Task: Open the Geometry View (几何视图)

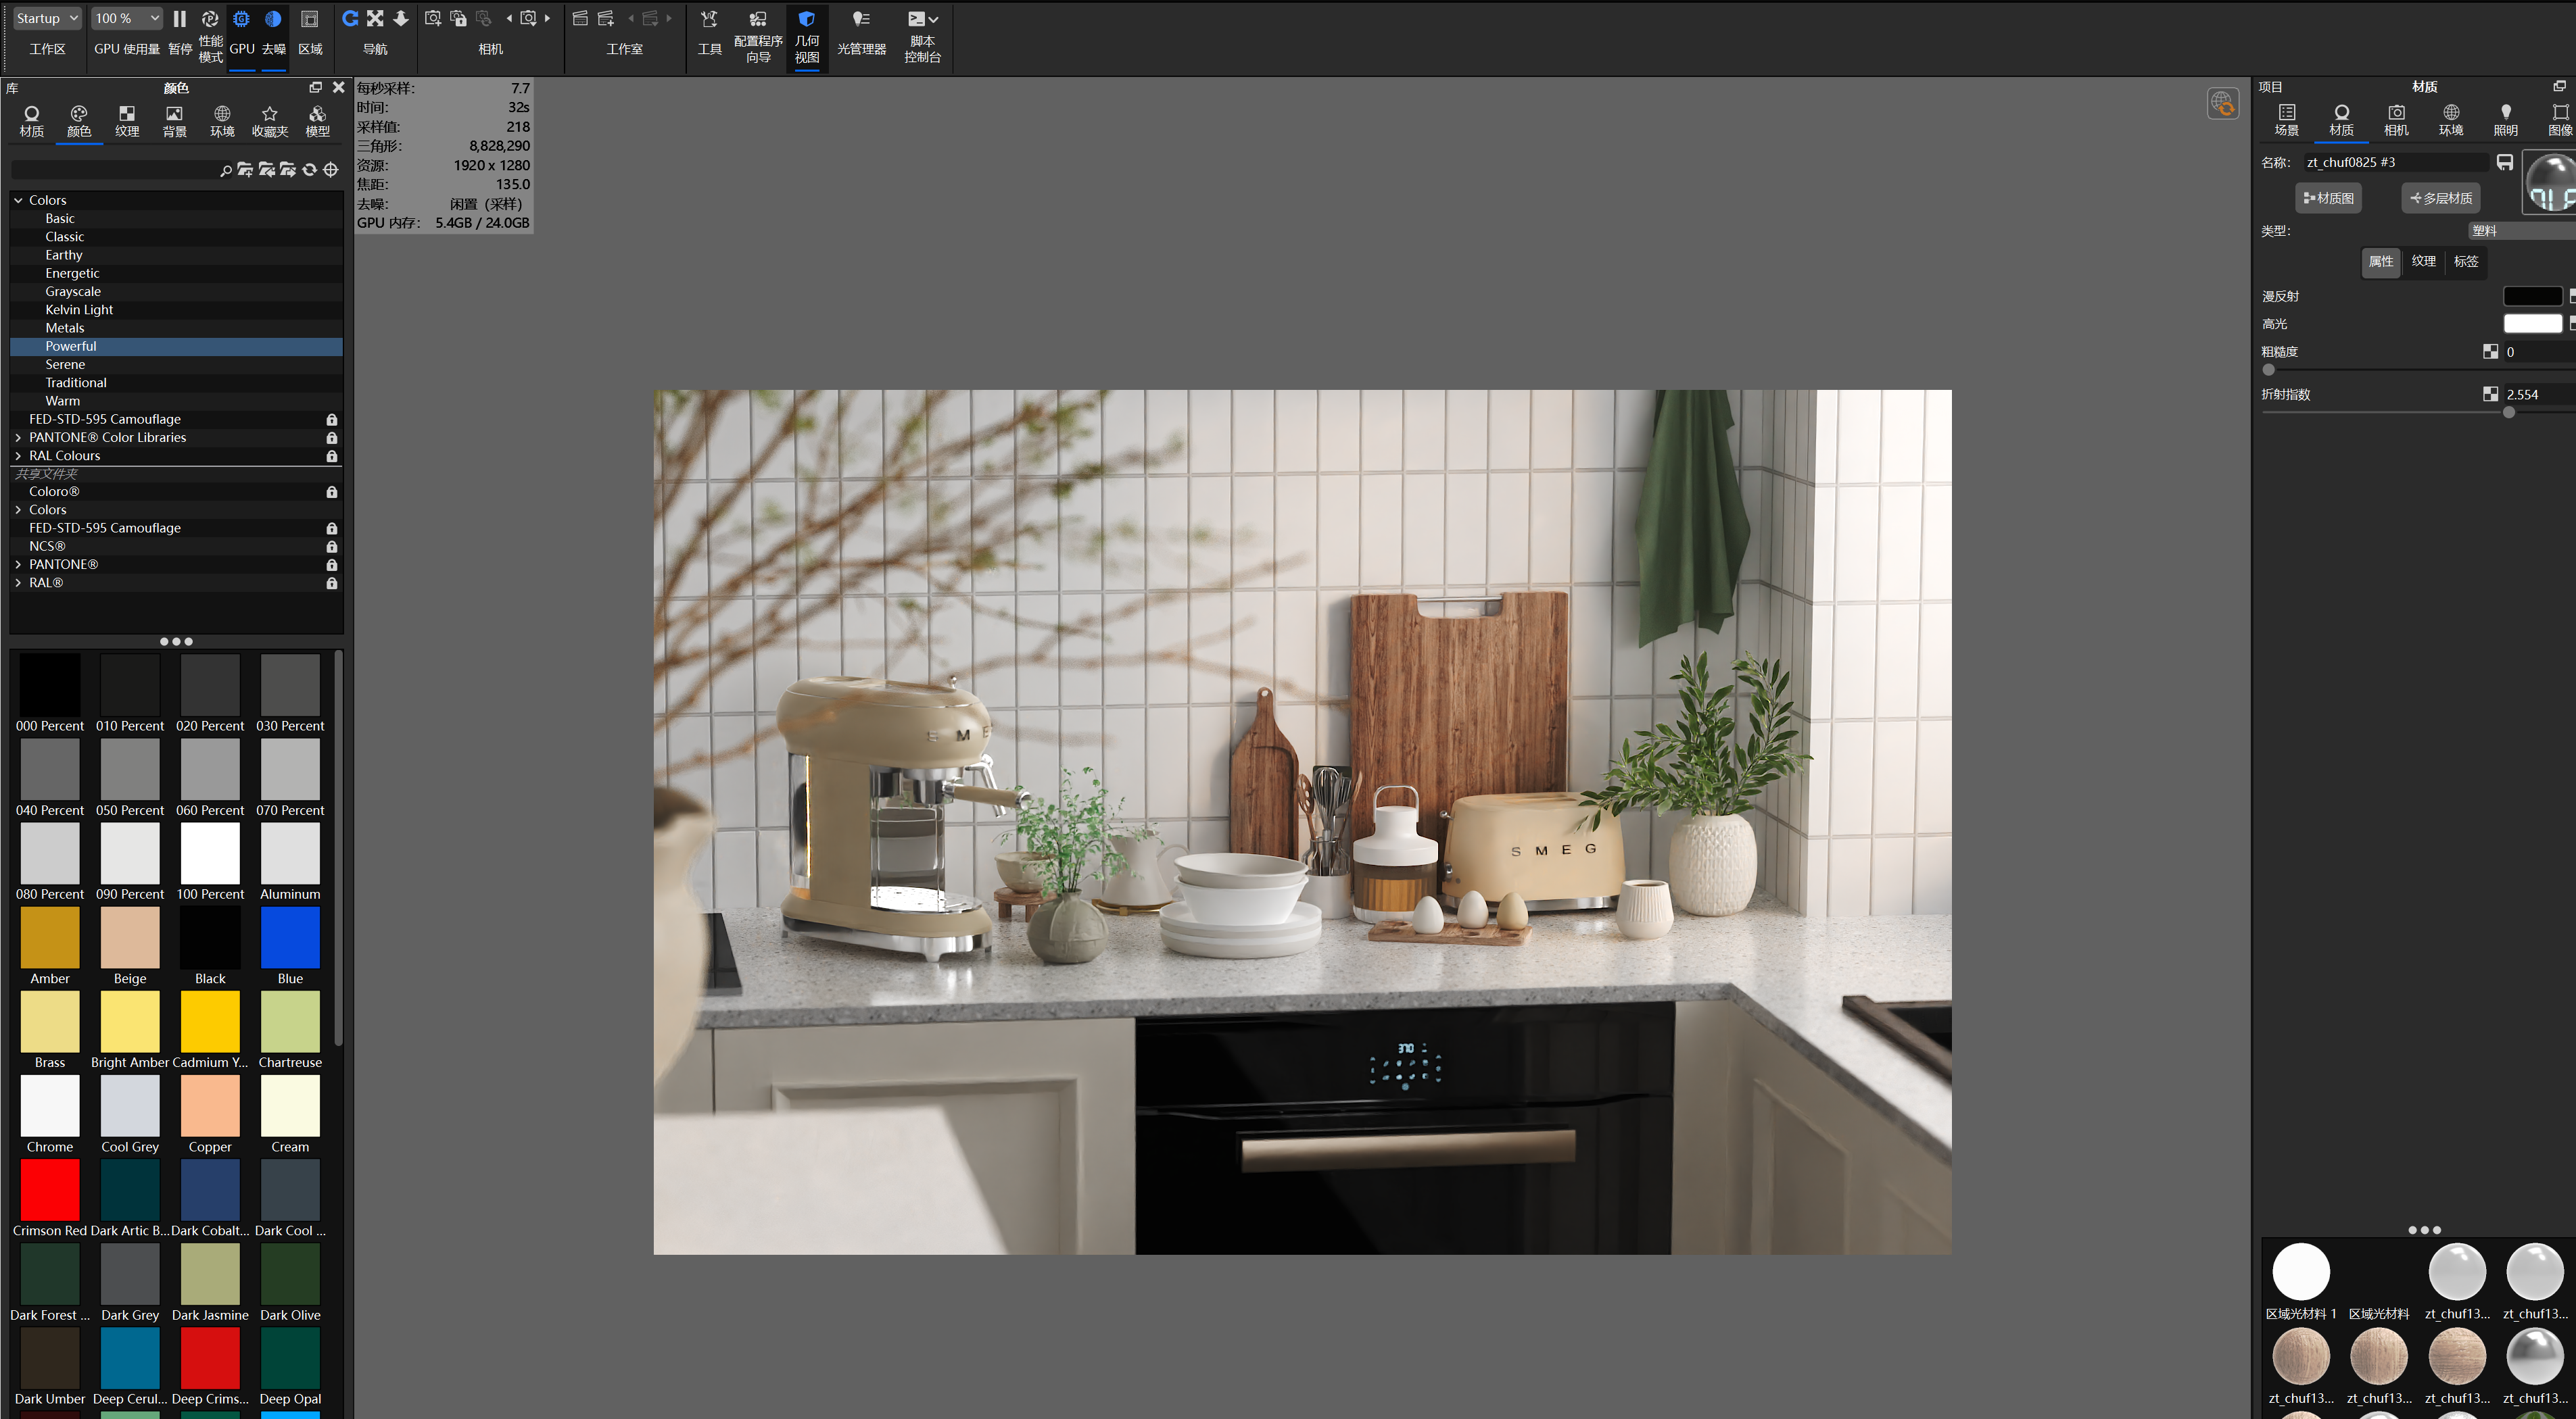Action: 807,20
